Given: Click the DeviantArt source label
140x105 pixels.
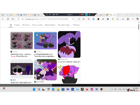Looking at the screenshot, I should pyautogui.click(x=40, y=82).
